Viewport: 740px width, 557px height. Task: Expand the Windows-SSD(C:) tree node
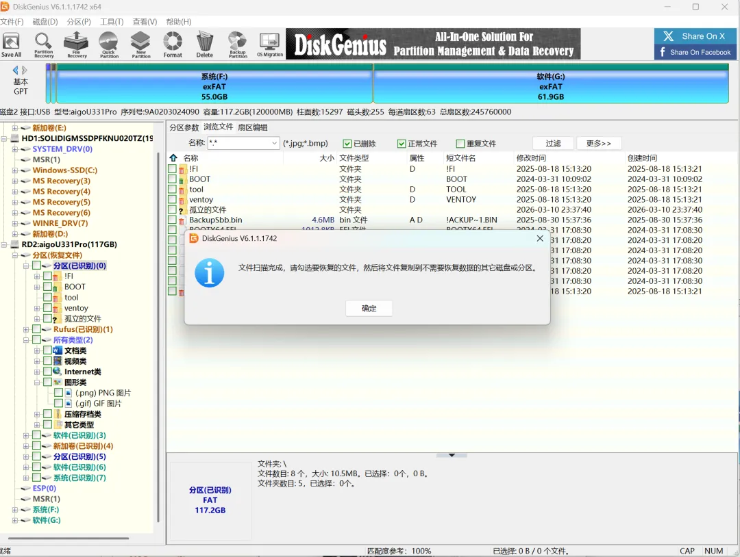(14, 170)
